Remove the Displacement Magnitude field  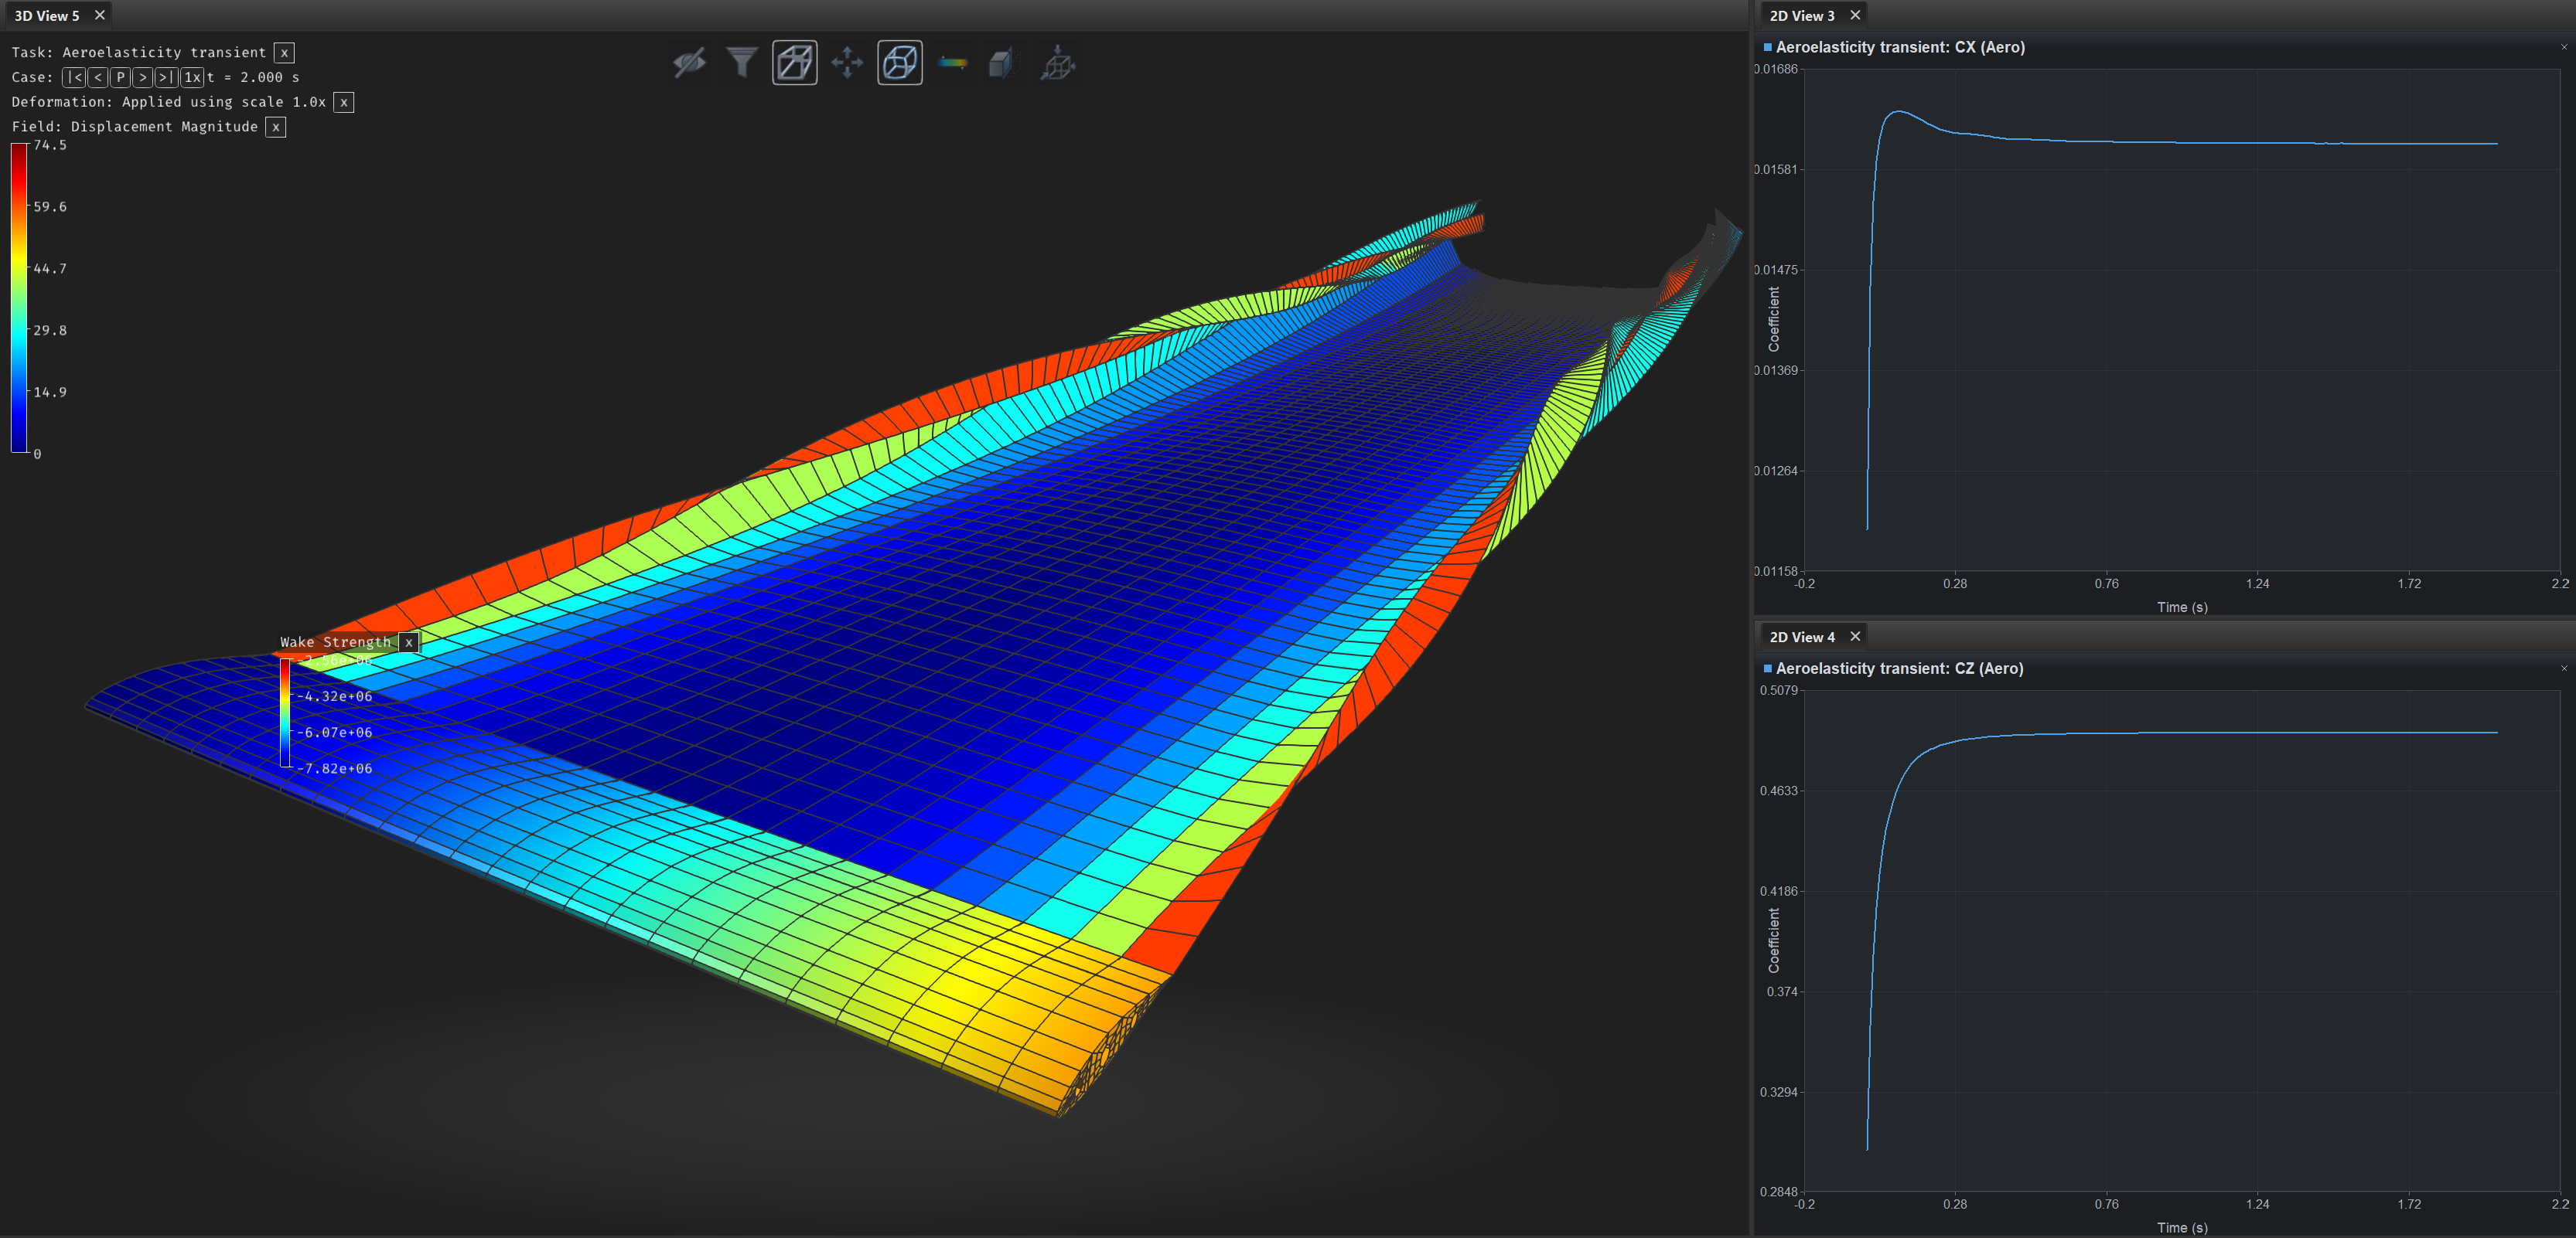coord(276,127)
